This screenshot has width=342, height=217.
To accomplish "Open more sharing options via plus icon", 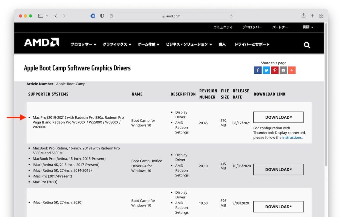I will pyautogui.click(x=292, y=70).
